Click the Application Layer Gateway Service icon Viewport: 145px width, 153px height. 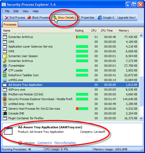pos(5,46)
